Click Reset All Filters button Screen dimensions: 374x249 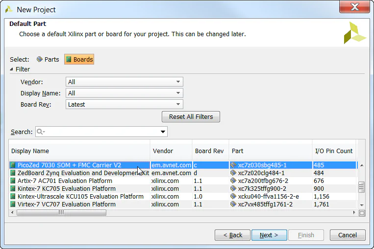pos(191,116)
